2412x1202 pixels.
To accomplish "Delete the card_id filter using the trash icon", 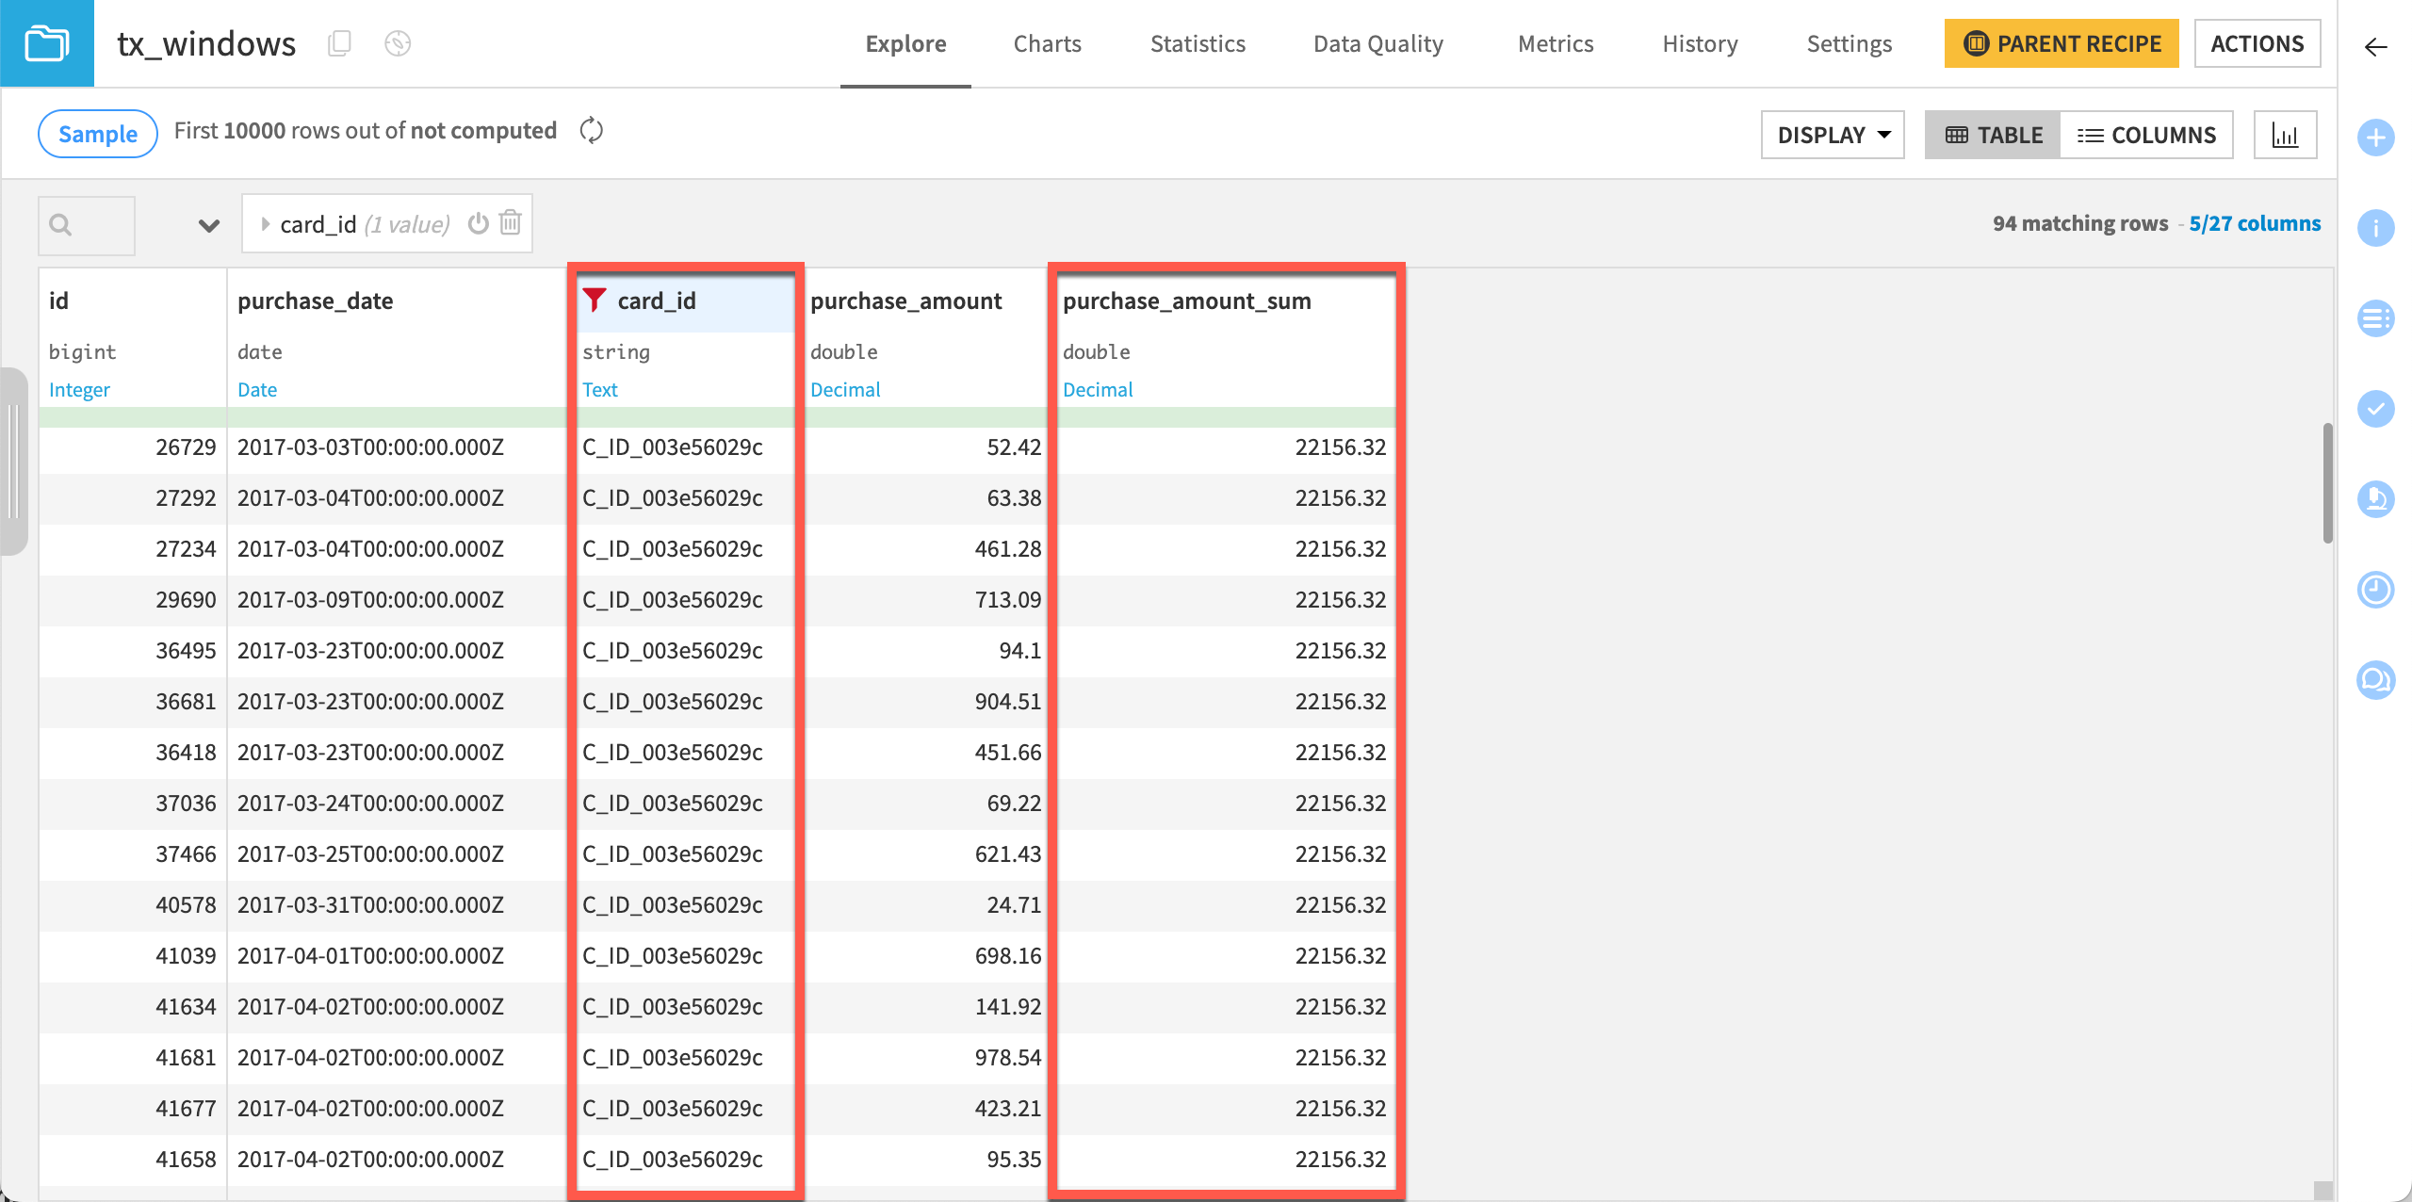I will [510, 223].
